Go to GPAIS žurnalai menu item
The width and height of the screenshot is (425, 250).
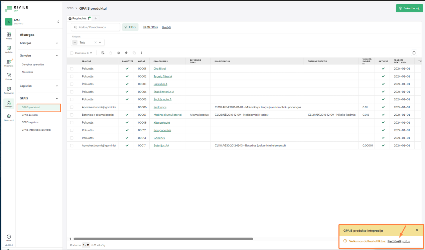click(30, 115)
